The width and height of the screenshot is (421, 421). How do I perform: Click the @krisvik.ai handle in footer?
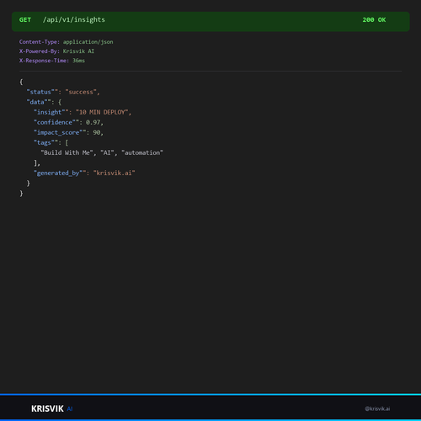pyautogui.click(x=377, y=408)
